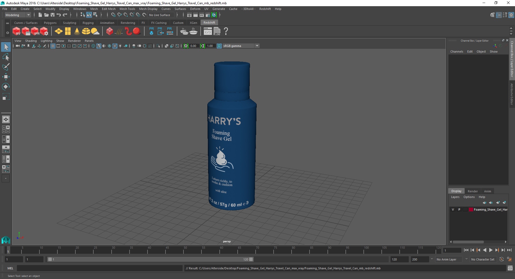This screenshot has width=515, height=279.
Task: Open shelf options menu button
Action: tap(7, 33)
